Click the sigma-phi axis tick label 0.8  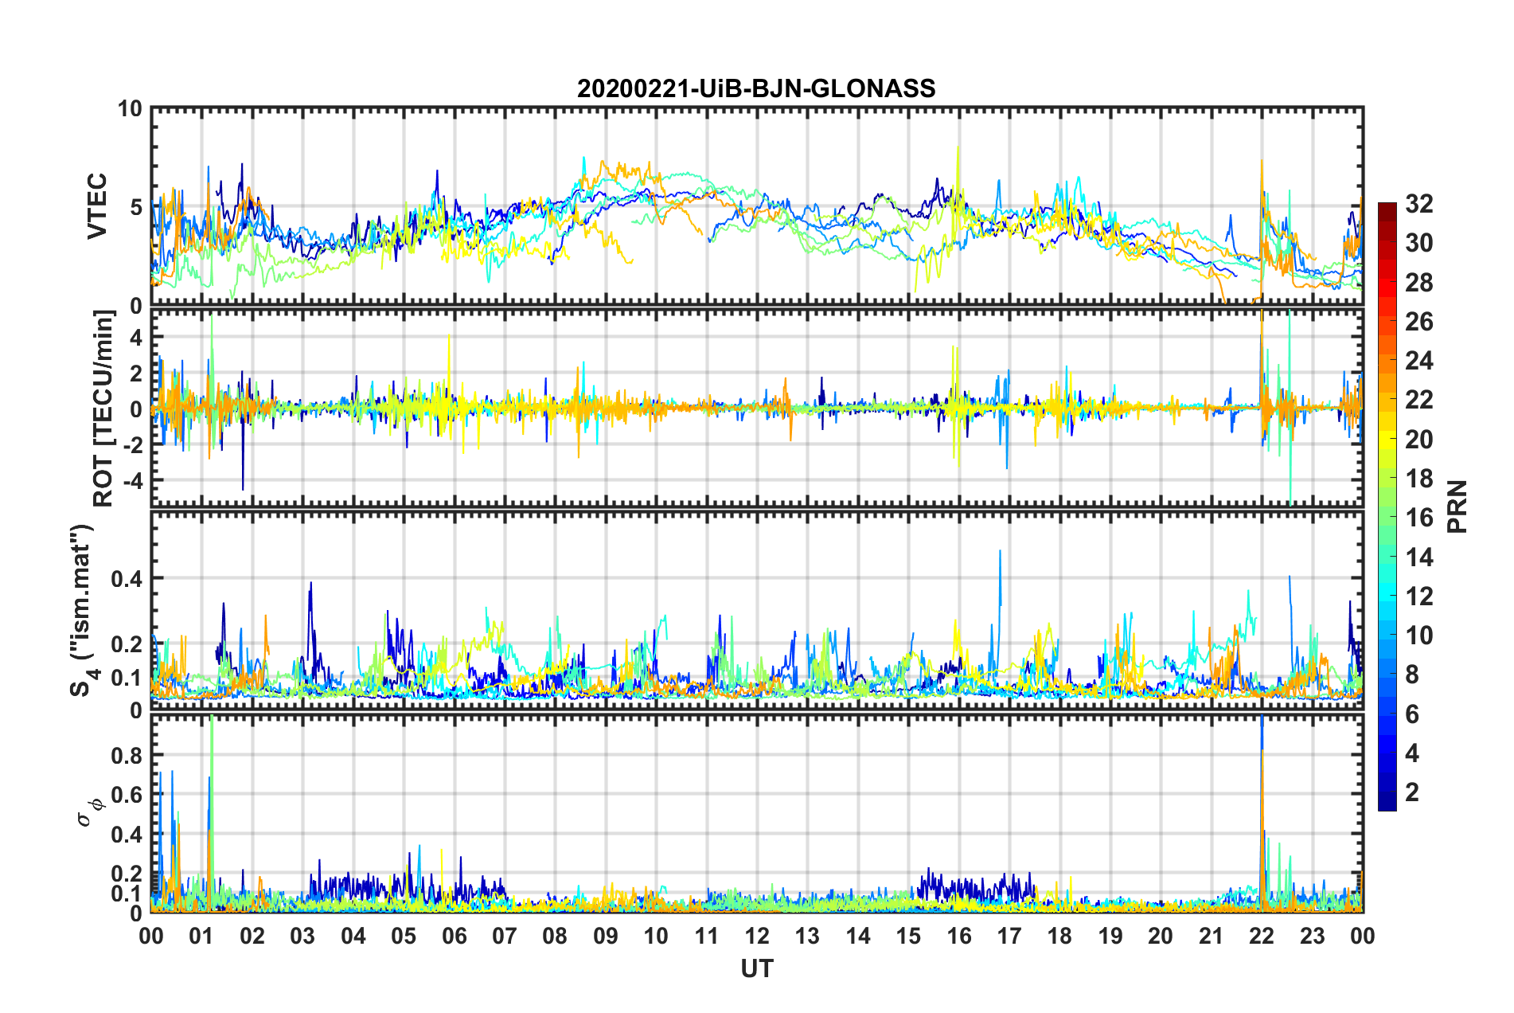coord(127,755)
